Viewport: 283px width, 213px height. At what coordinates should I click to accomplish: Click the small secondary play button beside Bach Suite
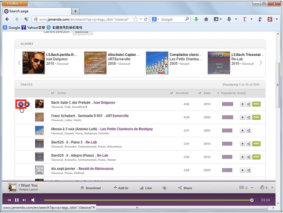click(28, 104)
